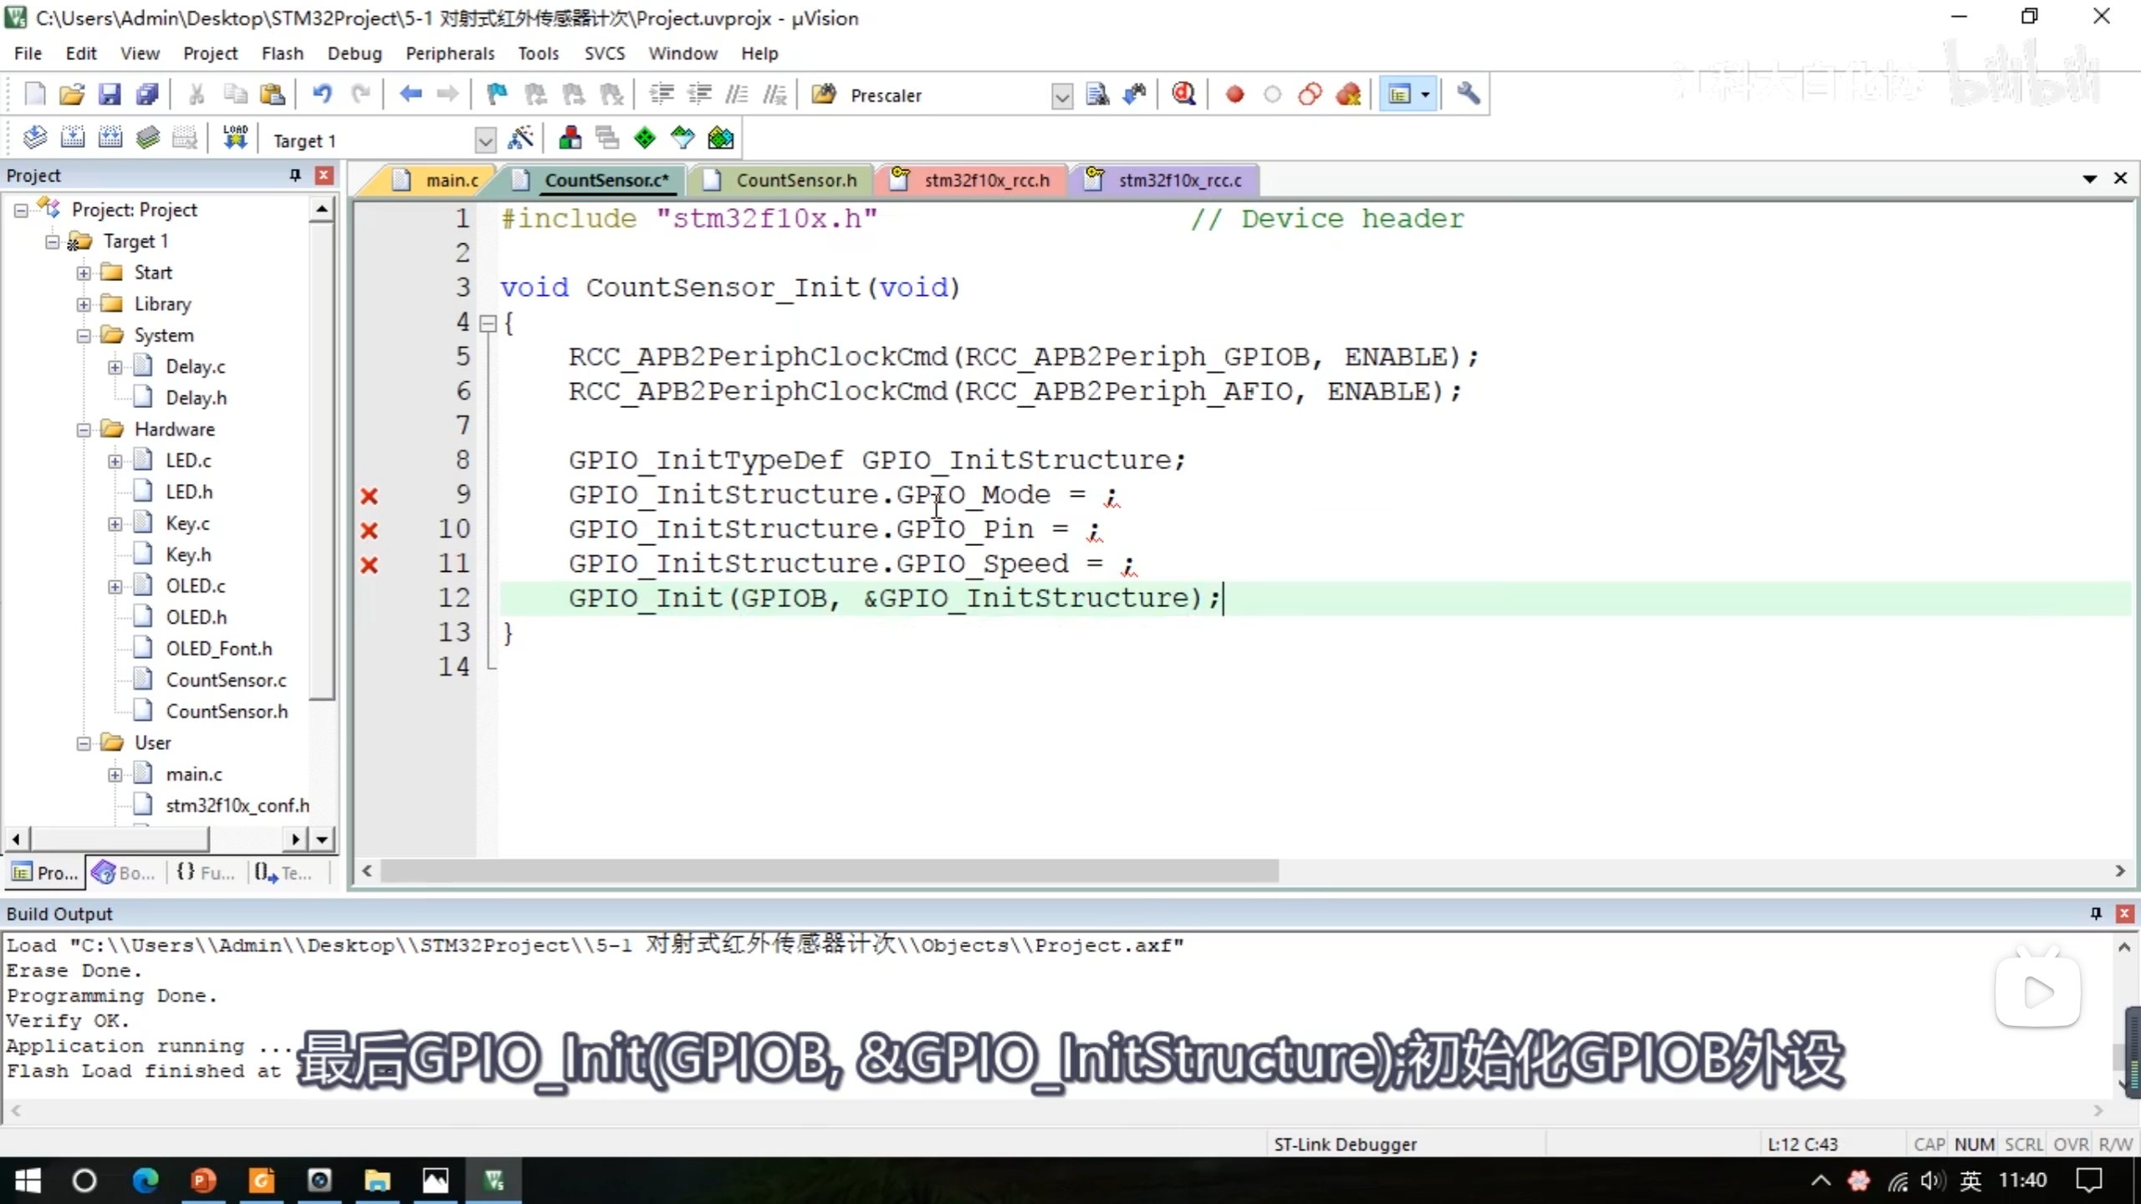Open Configuration wrench icon
The height and width of the screenshot is (1204, 2141).
pyautogui.click(x=1468, y=94)
